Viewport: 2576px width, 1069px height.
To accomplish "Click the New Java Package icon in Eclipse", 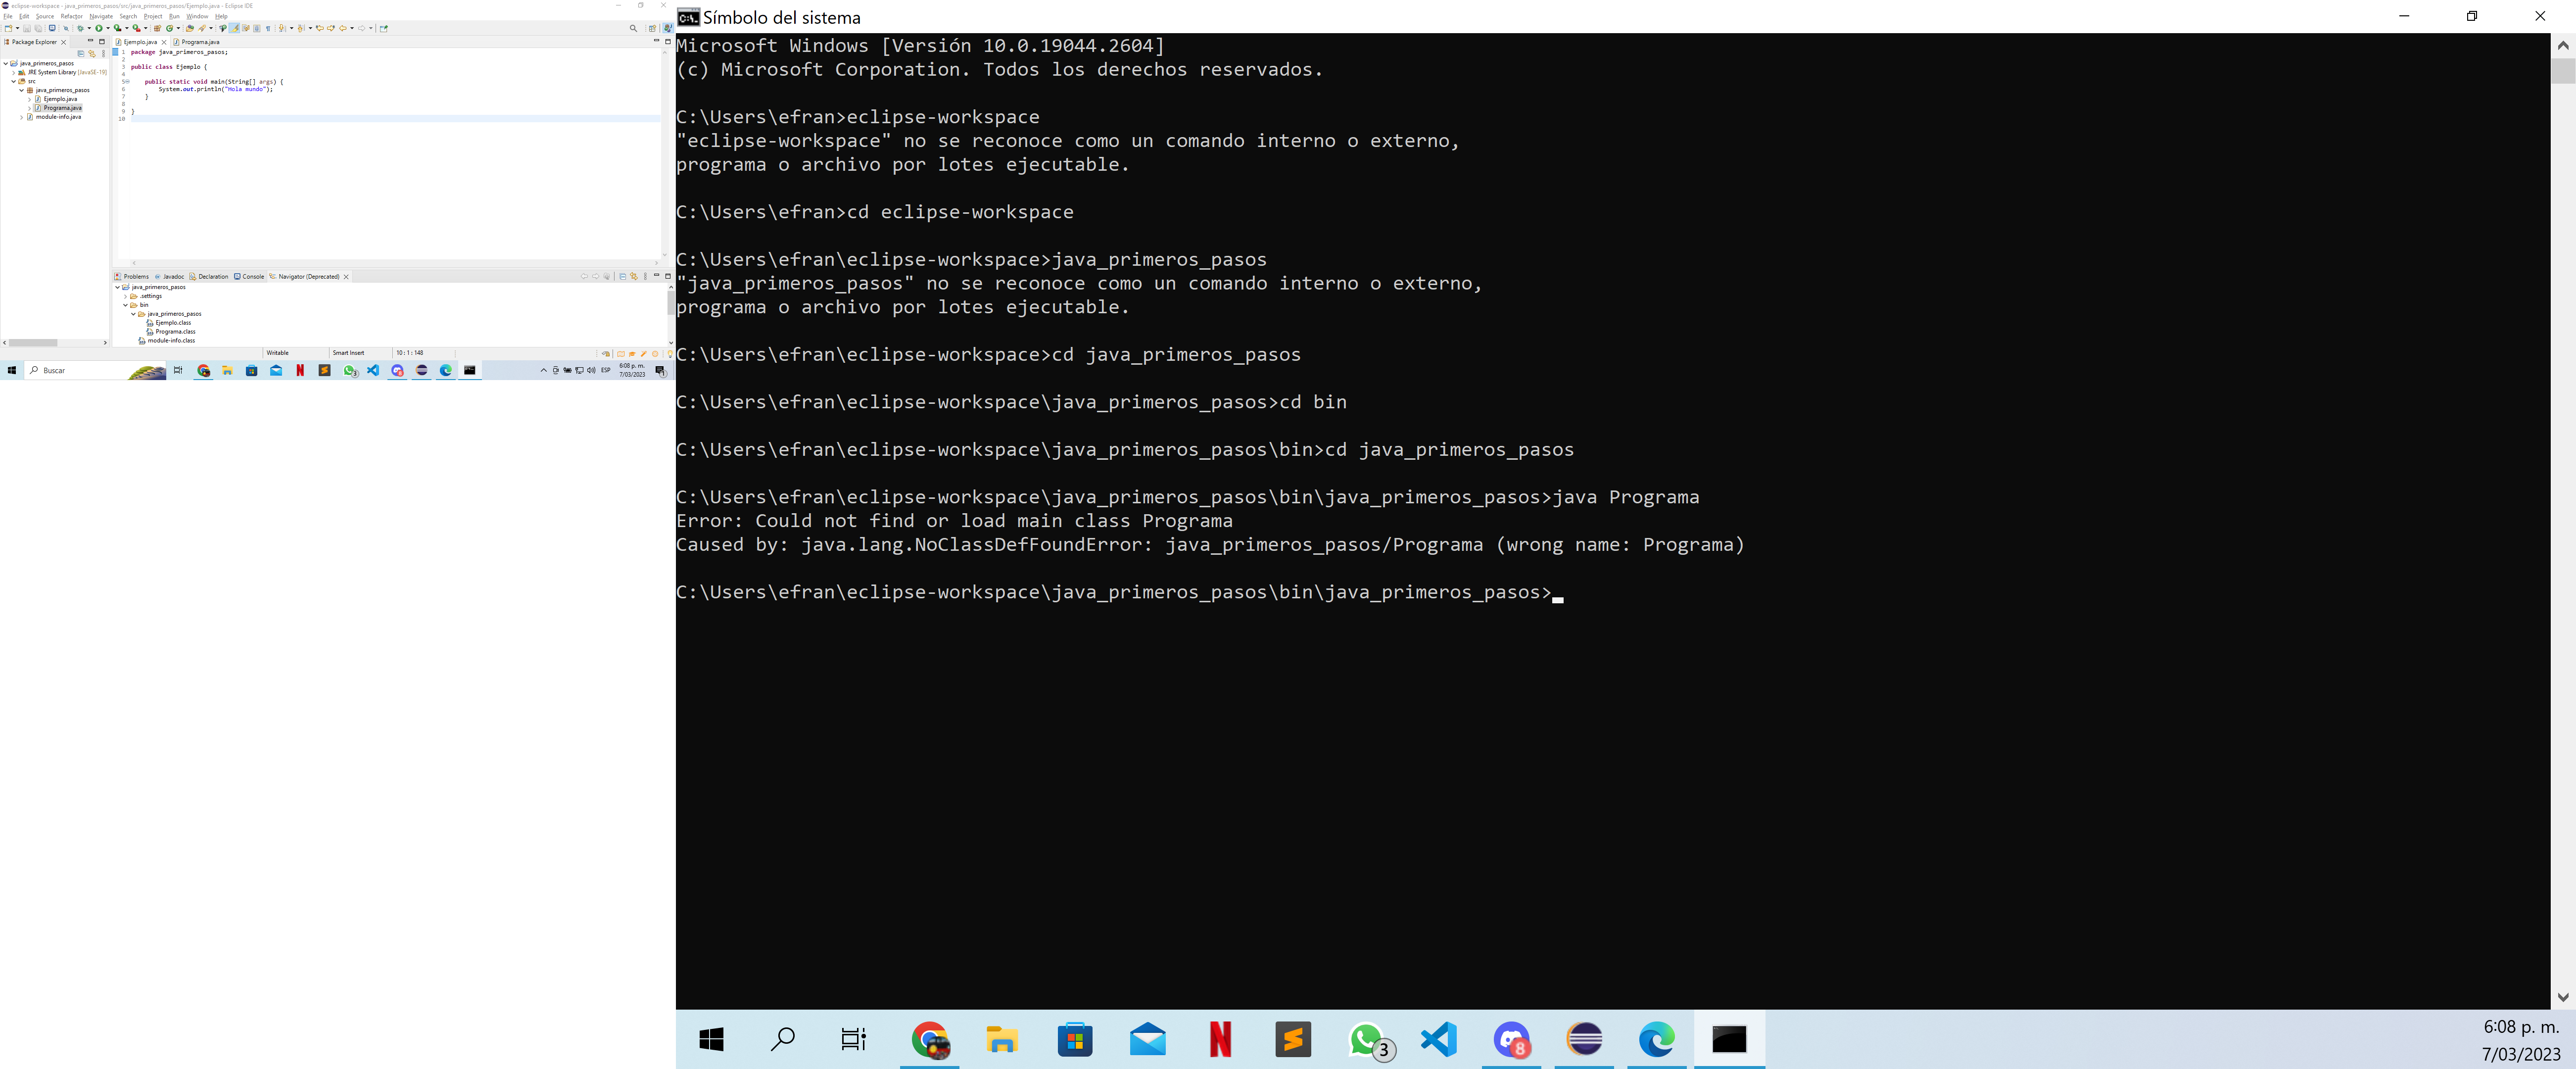I will click(x=157, y=28).
